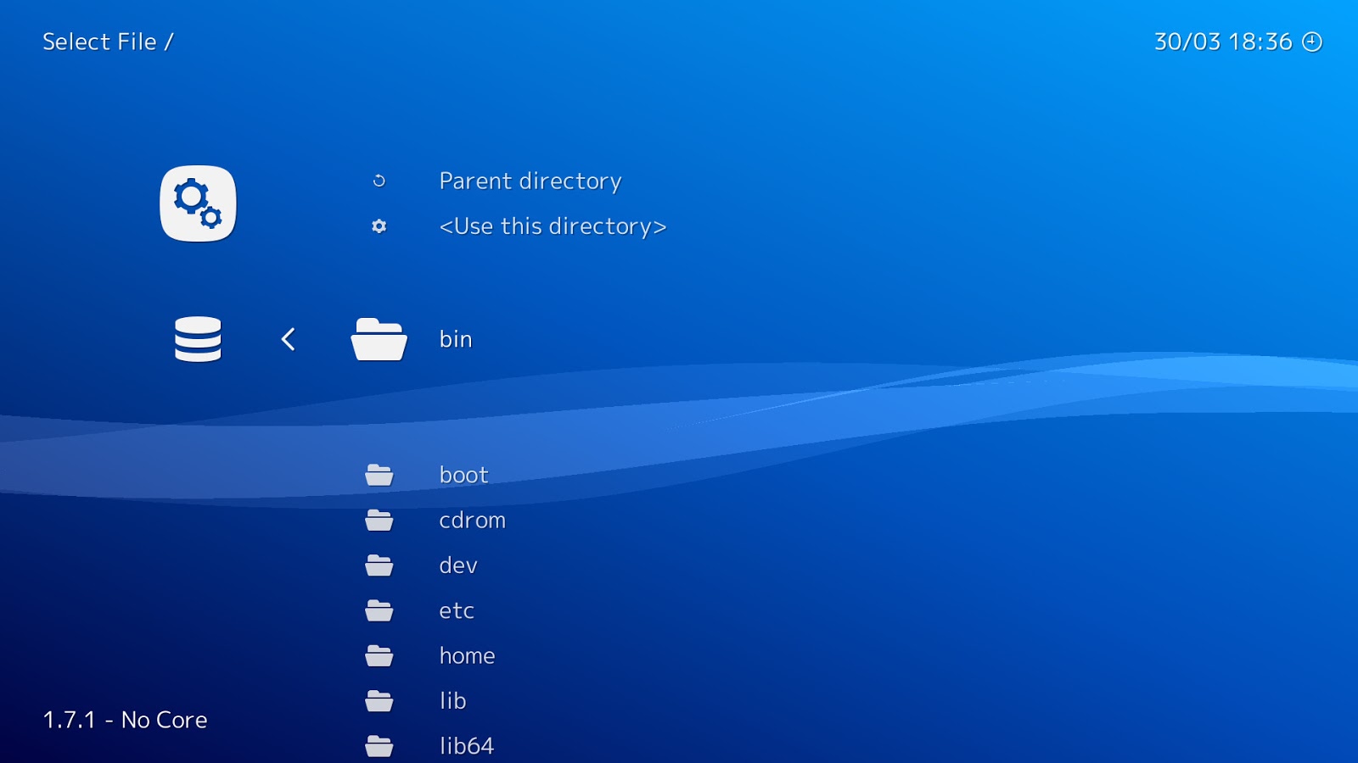1358x763 pixels.
Task: Select the cdrom directory
Action: (472, 520)
